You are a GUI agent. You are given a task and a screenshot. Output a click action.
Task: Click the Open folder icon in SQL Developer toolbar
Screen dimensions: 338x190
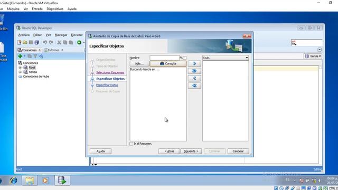click(x=25, y=42)
